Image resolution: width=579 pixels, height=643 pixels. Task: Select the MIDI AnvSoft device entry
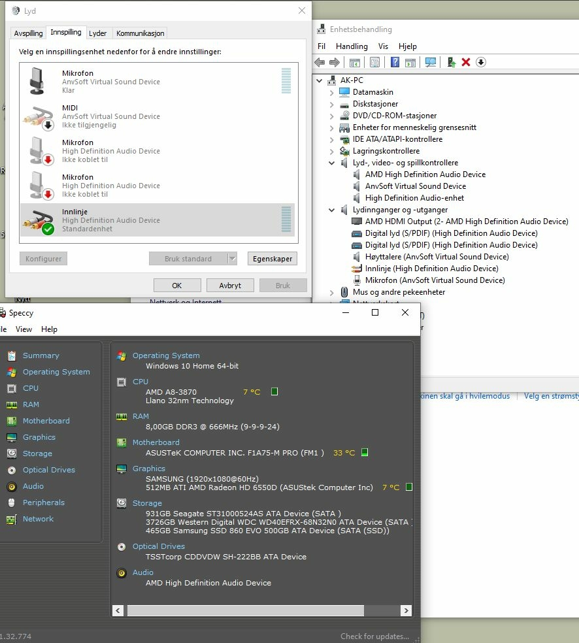point(157,116)
